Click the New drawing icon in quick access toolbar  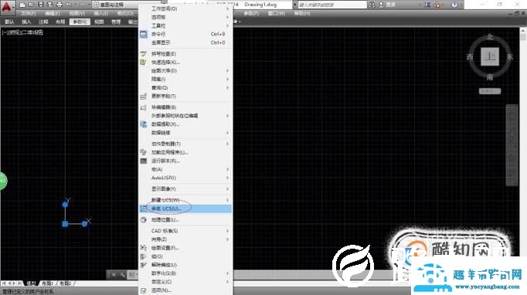pyautogui.click(x=22, y=5)
